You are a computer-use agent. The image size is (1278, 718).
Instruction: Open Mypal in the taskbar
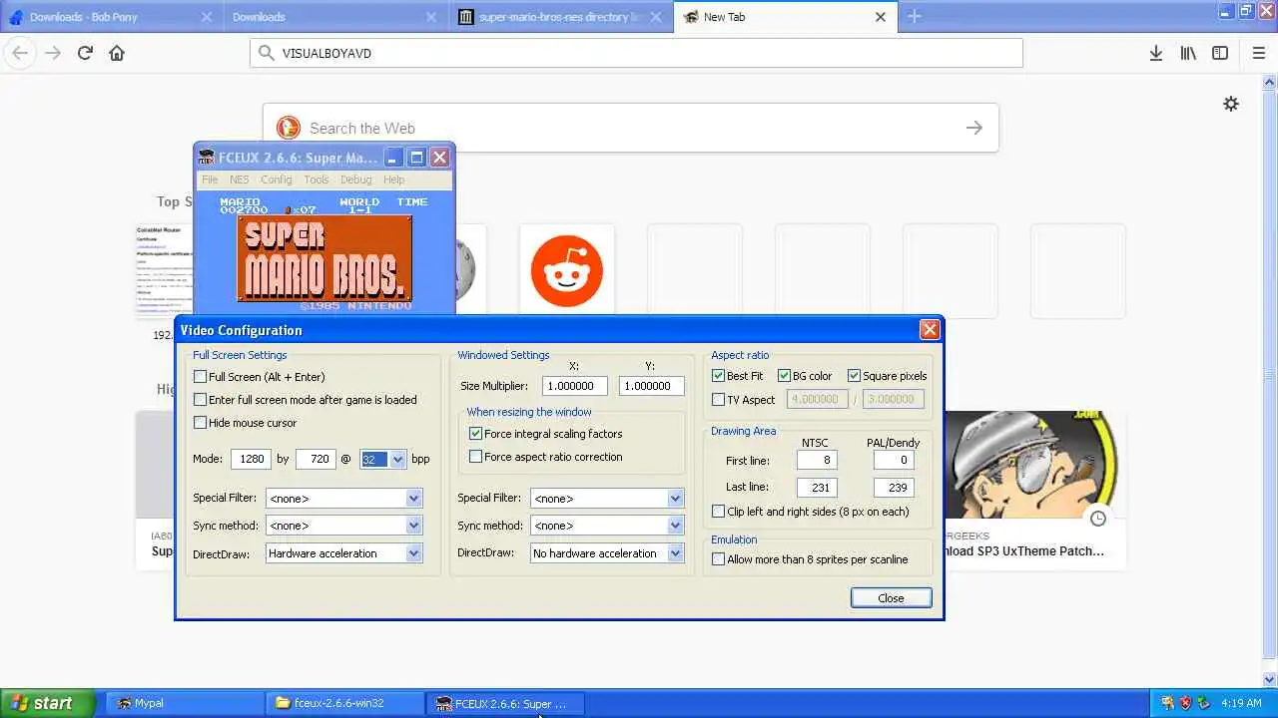click(x=183, y=703)
